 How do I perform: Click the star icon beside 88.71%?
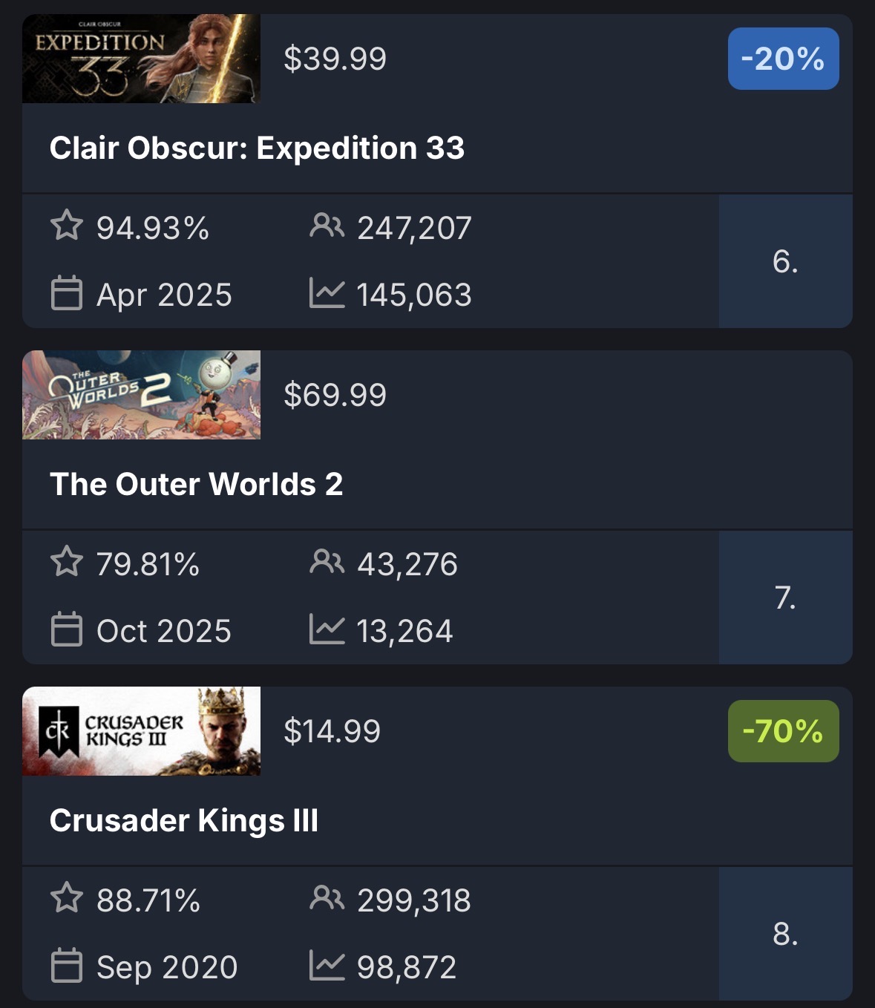tap(67, 898)
